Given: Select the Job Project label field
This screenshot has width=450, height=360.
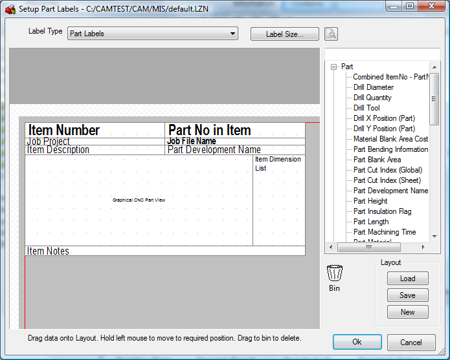Looking at the screenshot, I should [95, 142].
